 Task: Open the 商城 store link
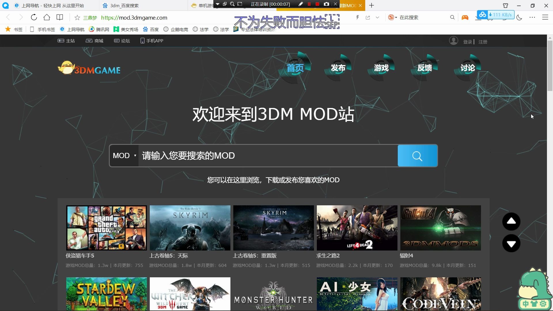[x=94, y=41]
